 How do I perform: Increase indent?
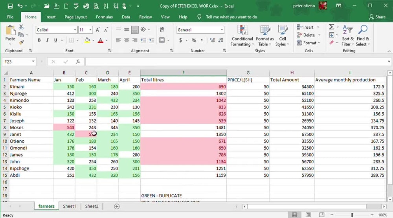point(151,40)
